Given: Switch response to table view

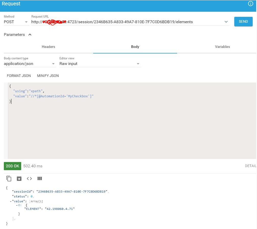Looking at the screenshot, I should click(x=40, y=179).
